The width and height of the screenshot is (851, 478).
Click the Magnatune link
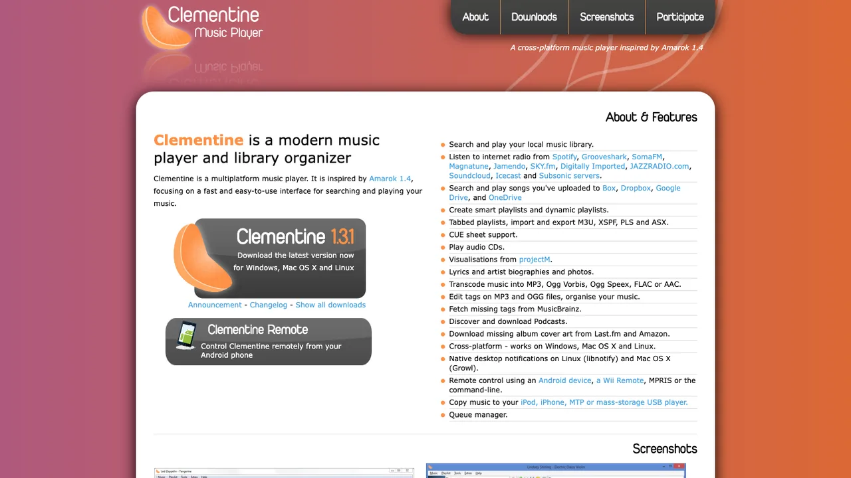click(x=469, y=166)
